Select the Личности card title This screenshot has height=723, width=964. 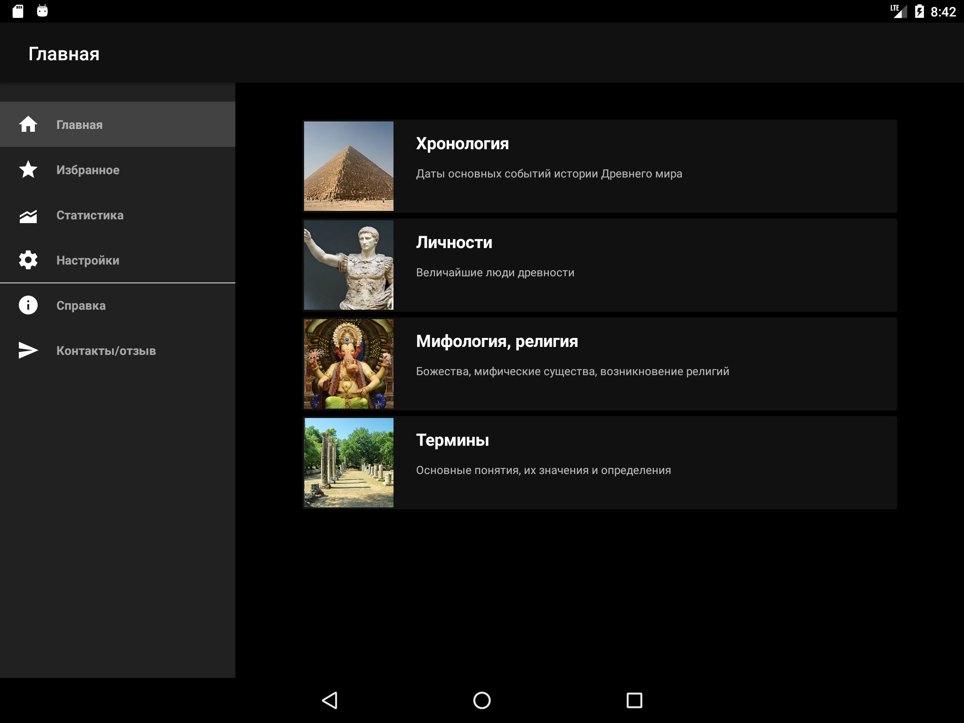[454, 242]
